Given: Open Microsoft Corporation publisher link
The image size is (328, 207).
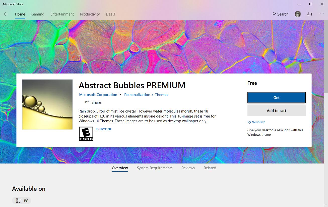Looking at the screenshot, I should point(98,95).
